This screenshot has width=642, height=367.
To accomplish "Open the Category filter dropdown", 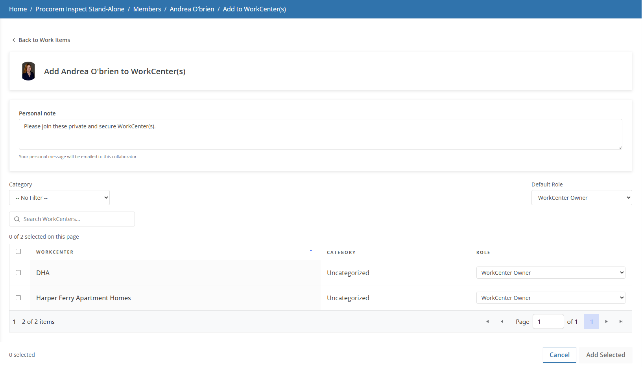I will [x=59, y=198].
